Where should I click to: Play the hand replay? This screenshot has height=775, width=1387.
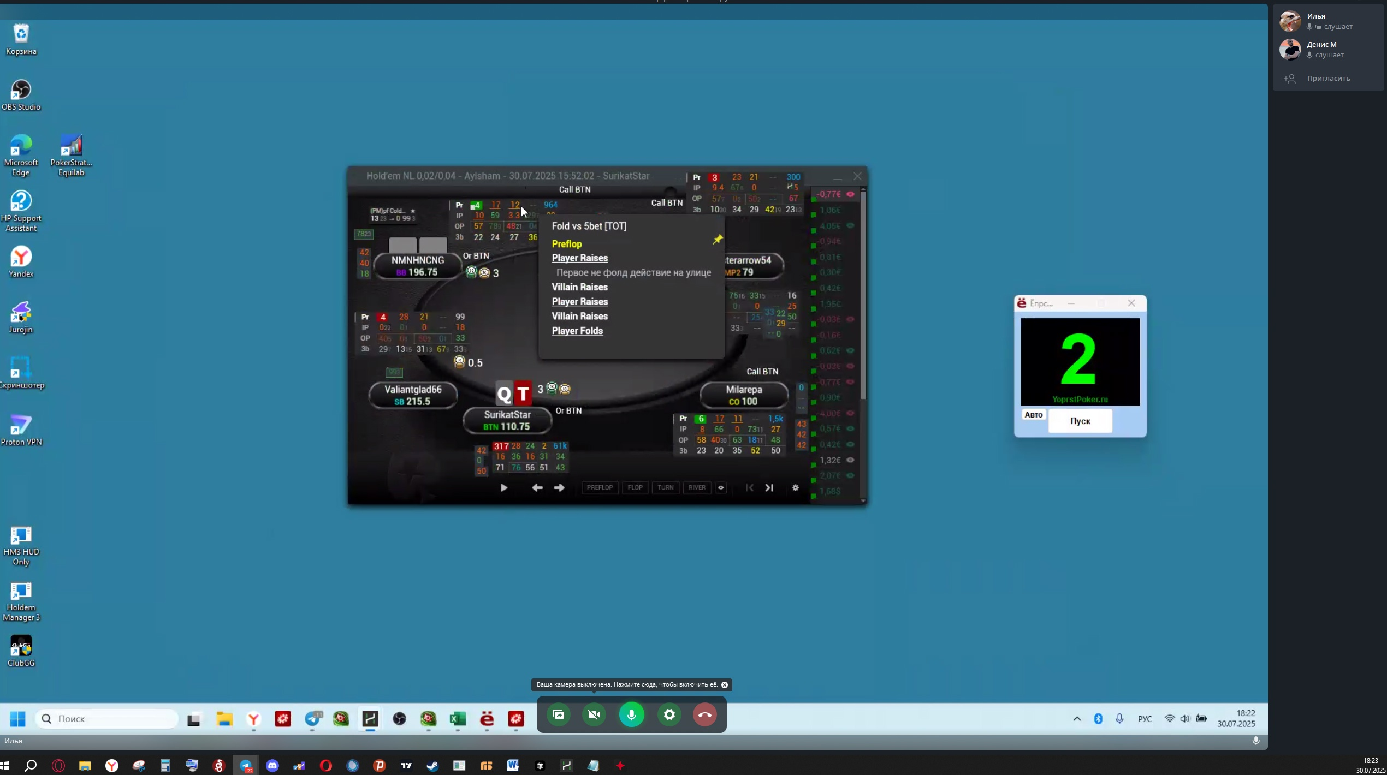click(503, 487)
